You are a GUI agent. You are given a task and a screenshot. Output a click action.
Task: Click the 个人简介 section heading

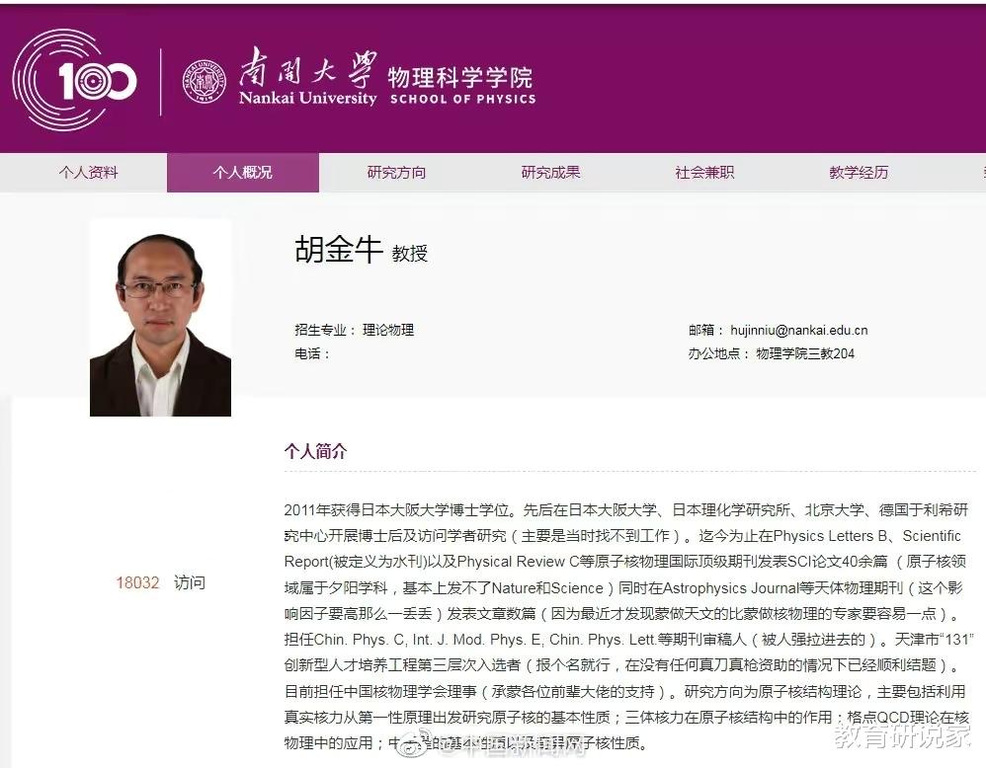[316, 450]
